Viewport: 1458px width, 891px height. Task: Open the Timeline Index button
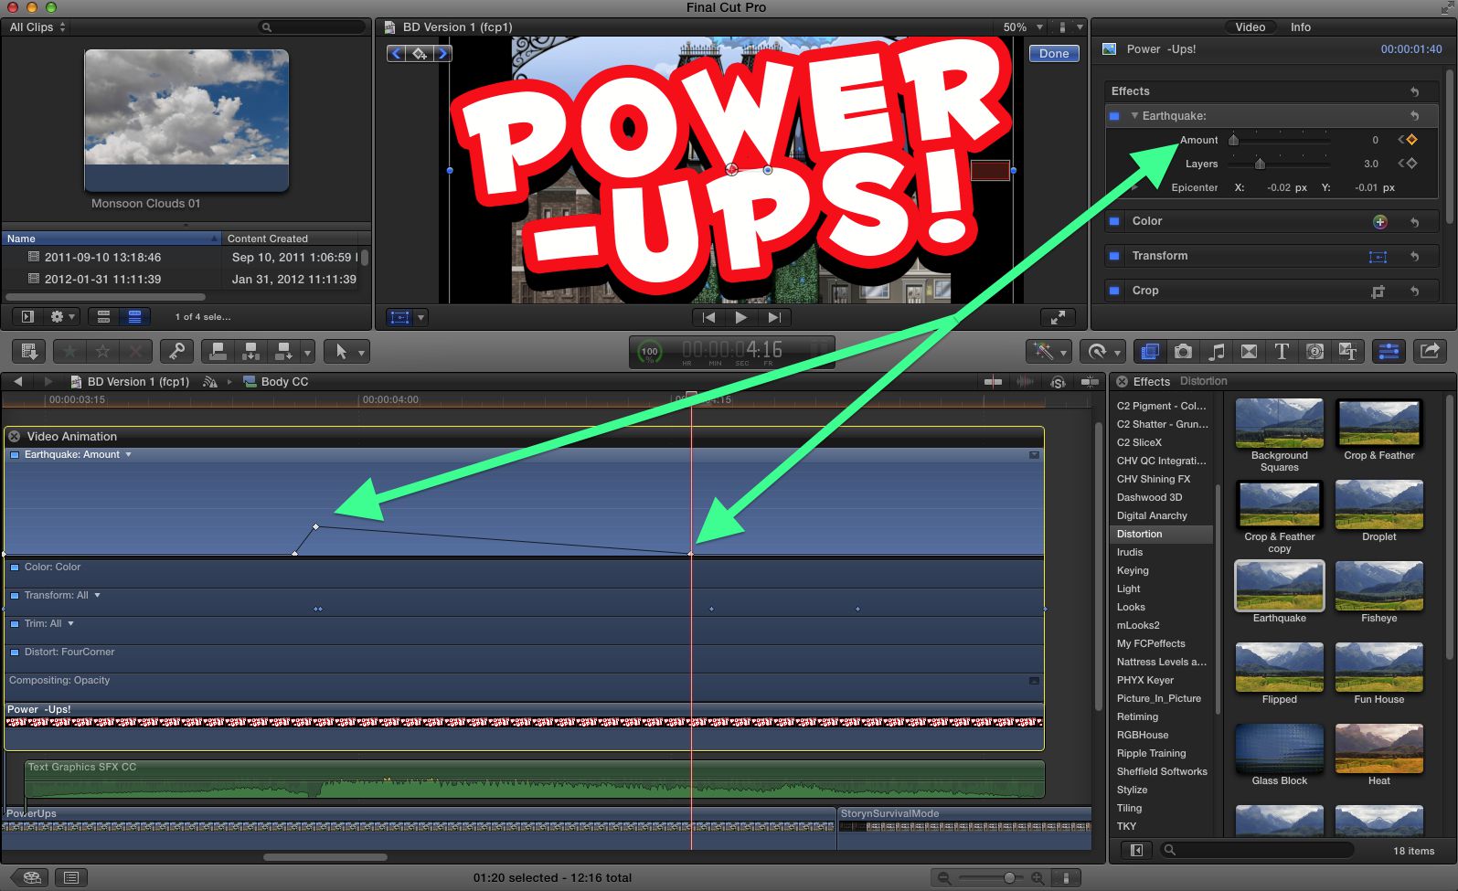coord(71,877)
